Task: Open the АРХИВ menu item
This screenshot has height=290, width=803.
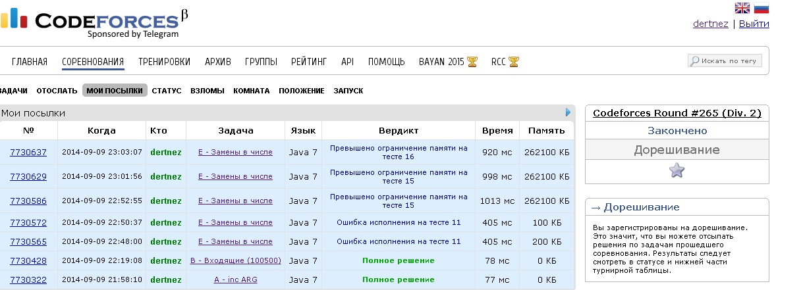Action: tap(218, 62)
